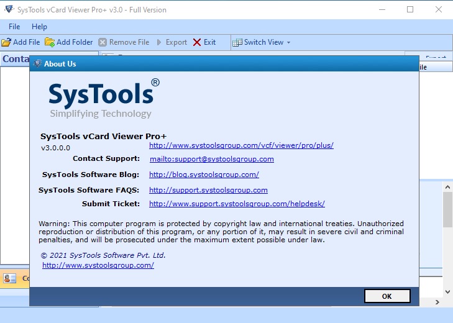Click the vertical scrollbar thumb
Viewport: 453px width, 323px height.
coord(447,209)
